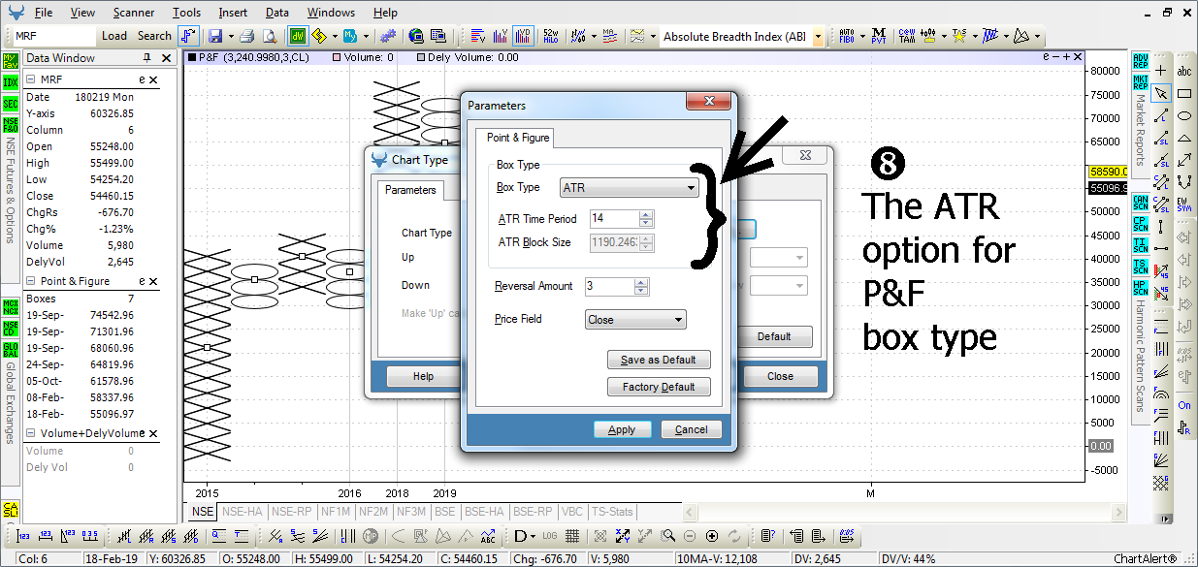Open the Insert menu
The image size is (1198, 567).
click(x=233, y=13)
